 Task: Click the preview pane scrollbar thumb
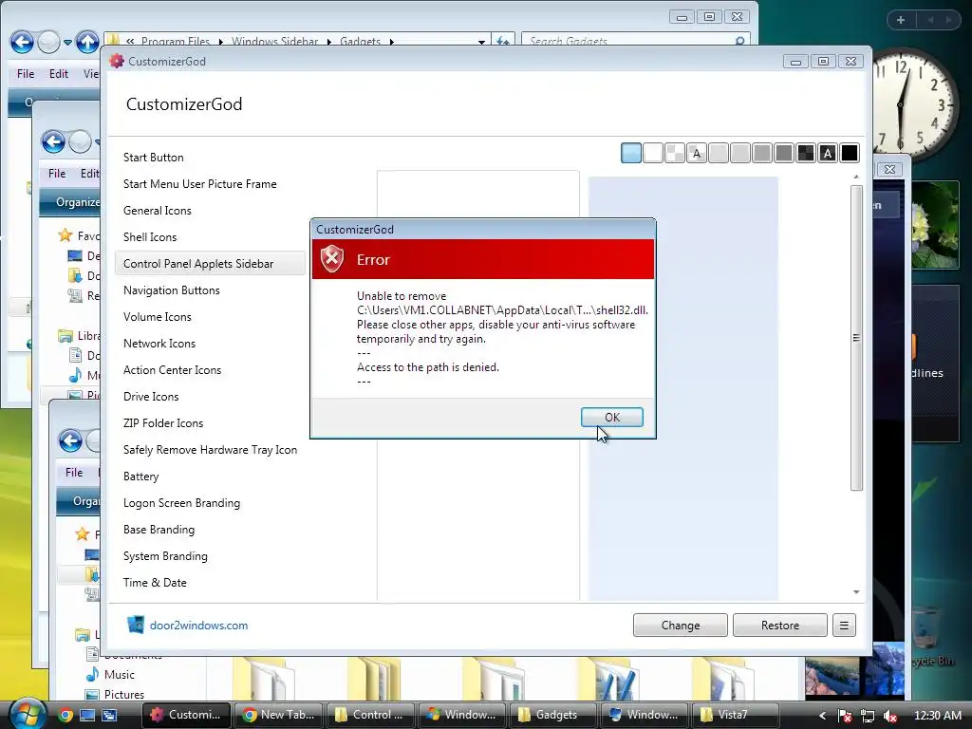pyautogui.click(x=856, y=338)
